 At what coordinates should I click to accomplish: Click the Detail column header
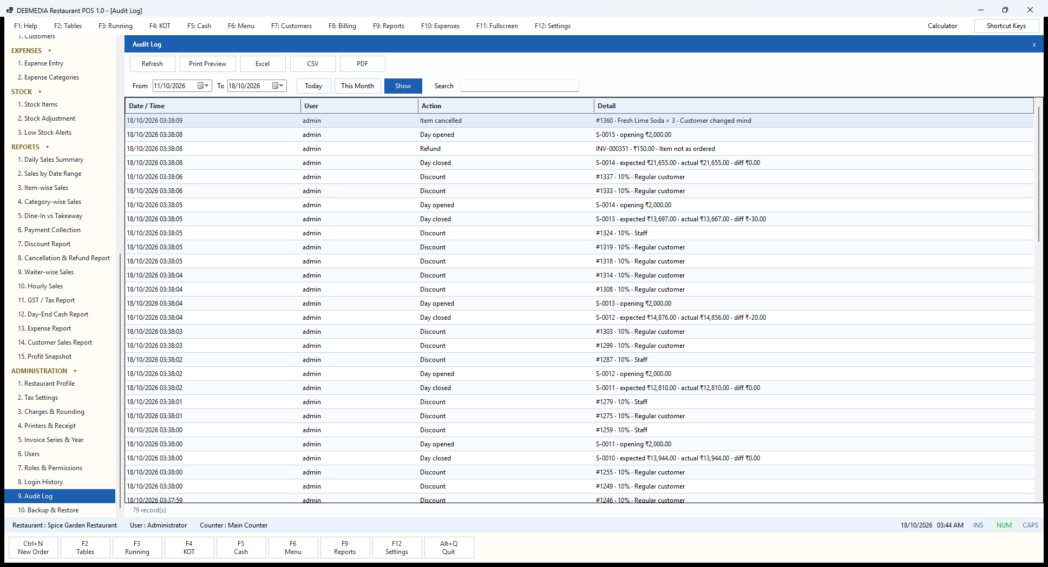[x=814, y=106]
